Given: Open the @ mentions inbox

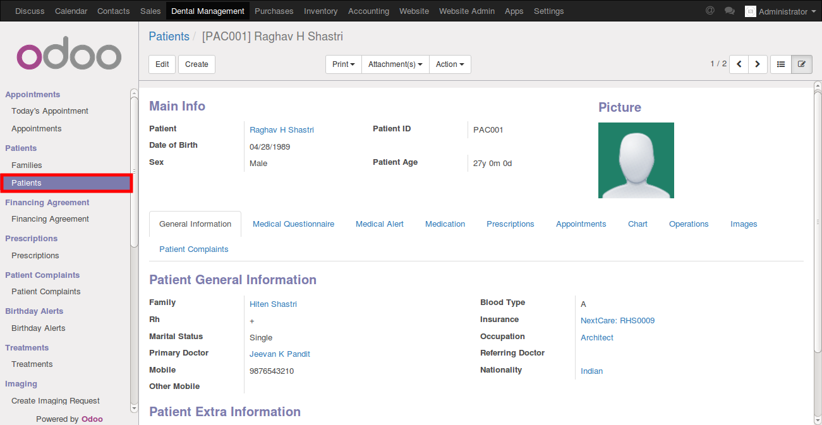Looking at the screenshot, I should [x=710, y=11].
